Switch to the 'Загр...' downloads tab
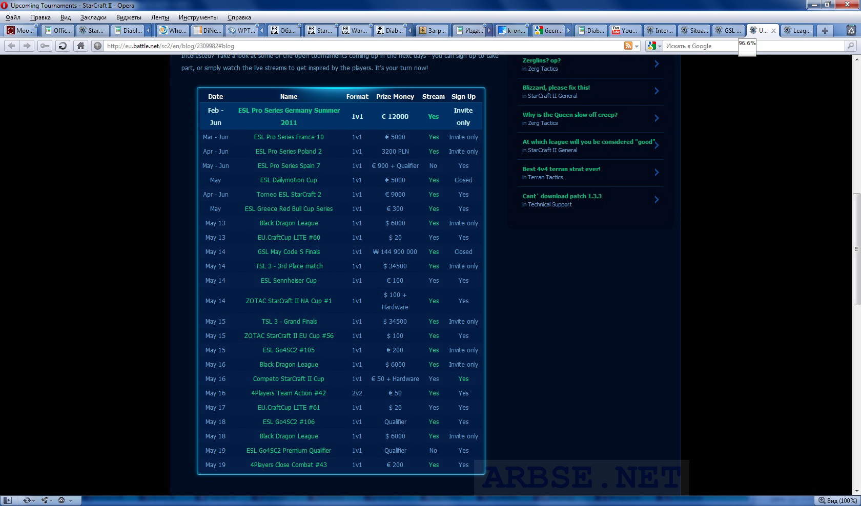This screenshot has width=861, height=506. click(x=432, y=30)
